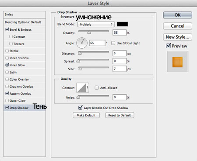Enable the Satin effect checkbox
Viewport: 197px width, 161px height.
click(x=7, y=72)
